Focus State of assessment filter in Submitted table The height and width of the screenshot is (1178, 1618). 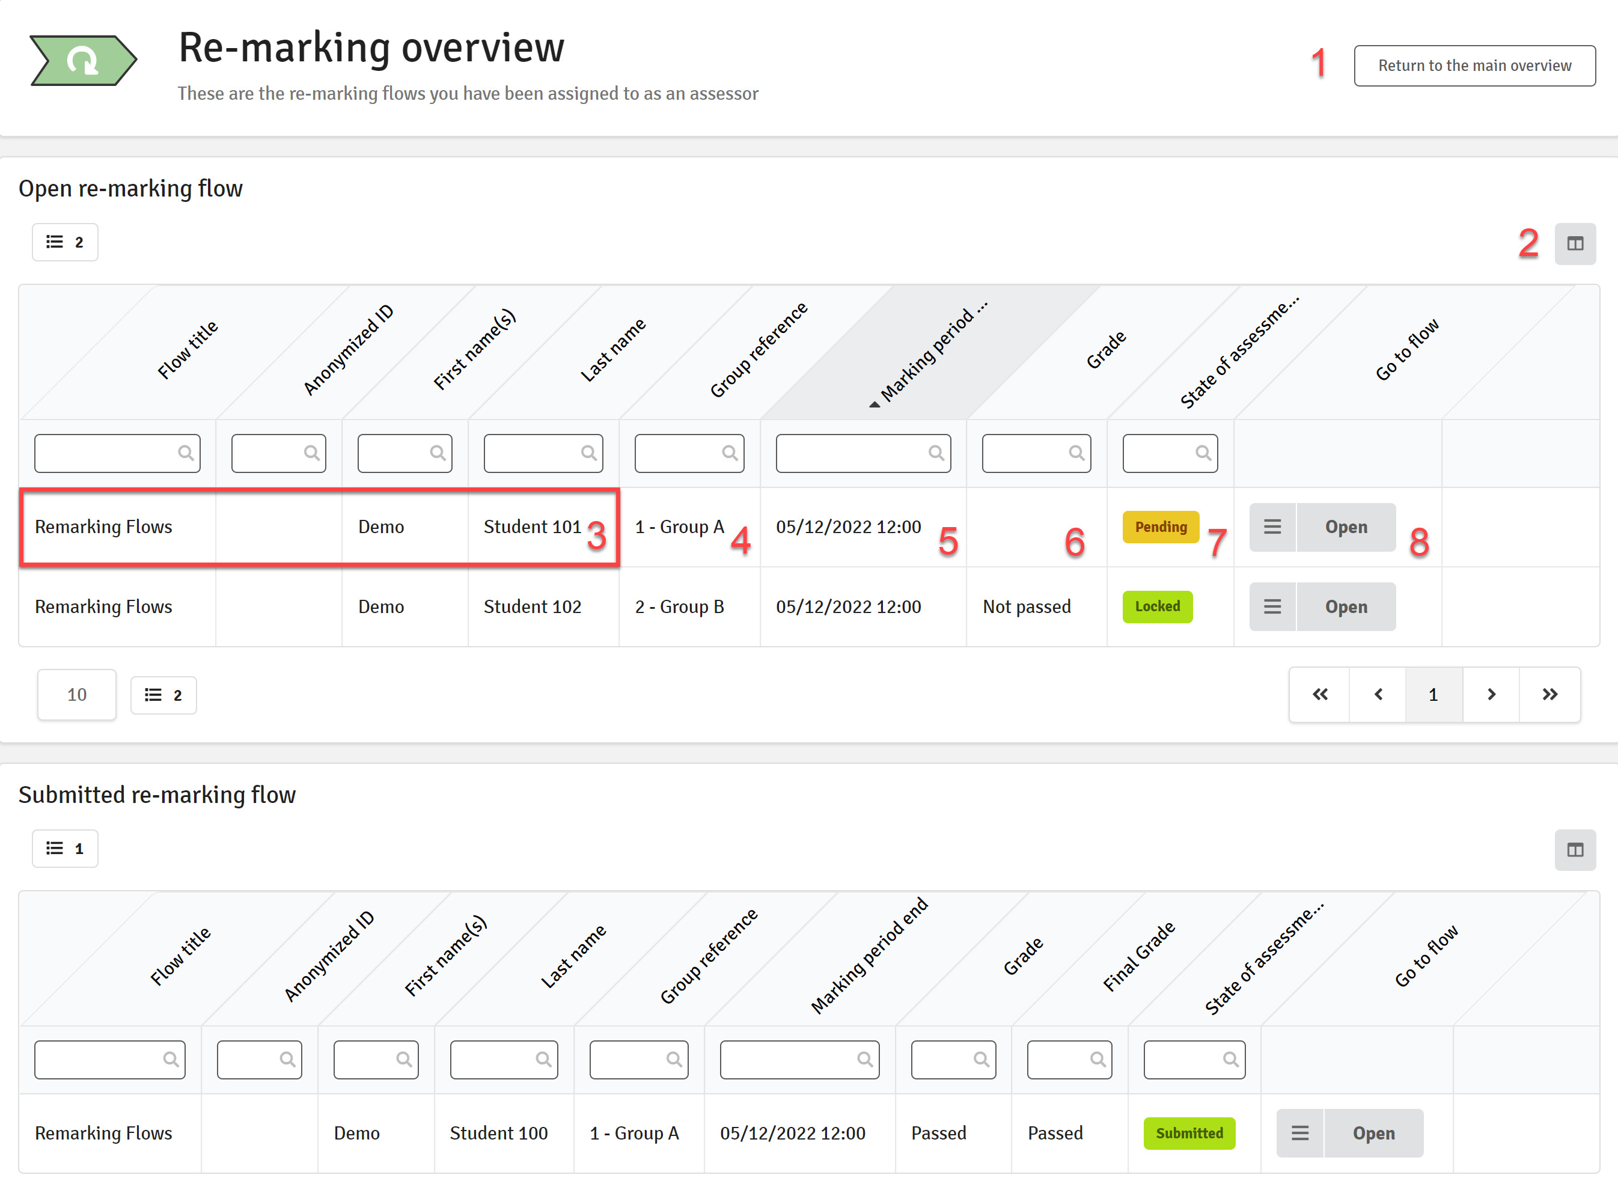1194,1060
